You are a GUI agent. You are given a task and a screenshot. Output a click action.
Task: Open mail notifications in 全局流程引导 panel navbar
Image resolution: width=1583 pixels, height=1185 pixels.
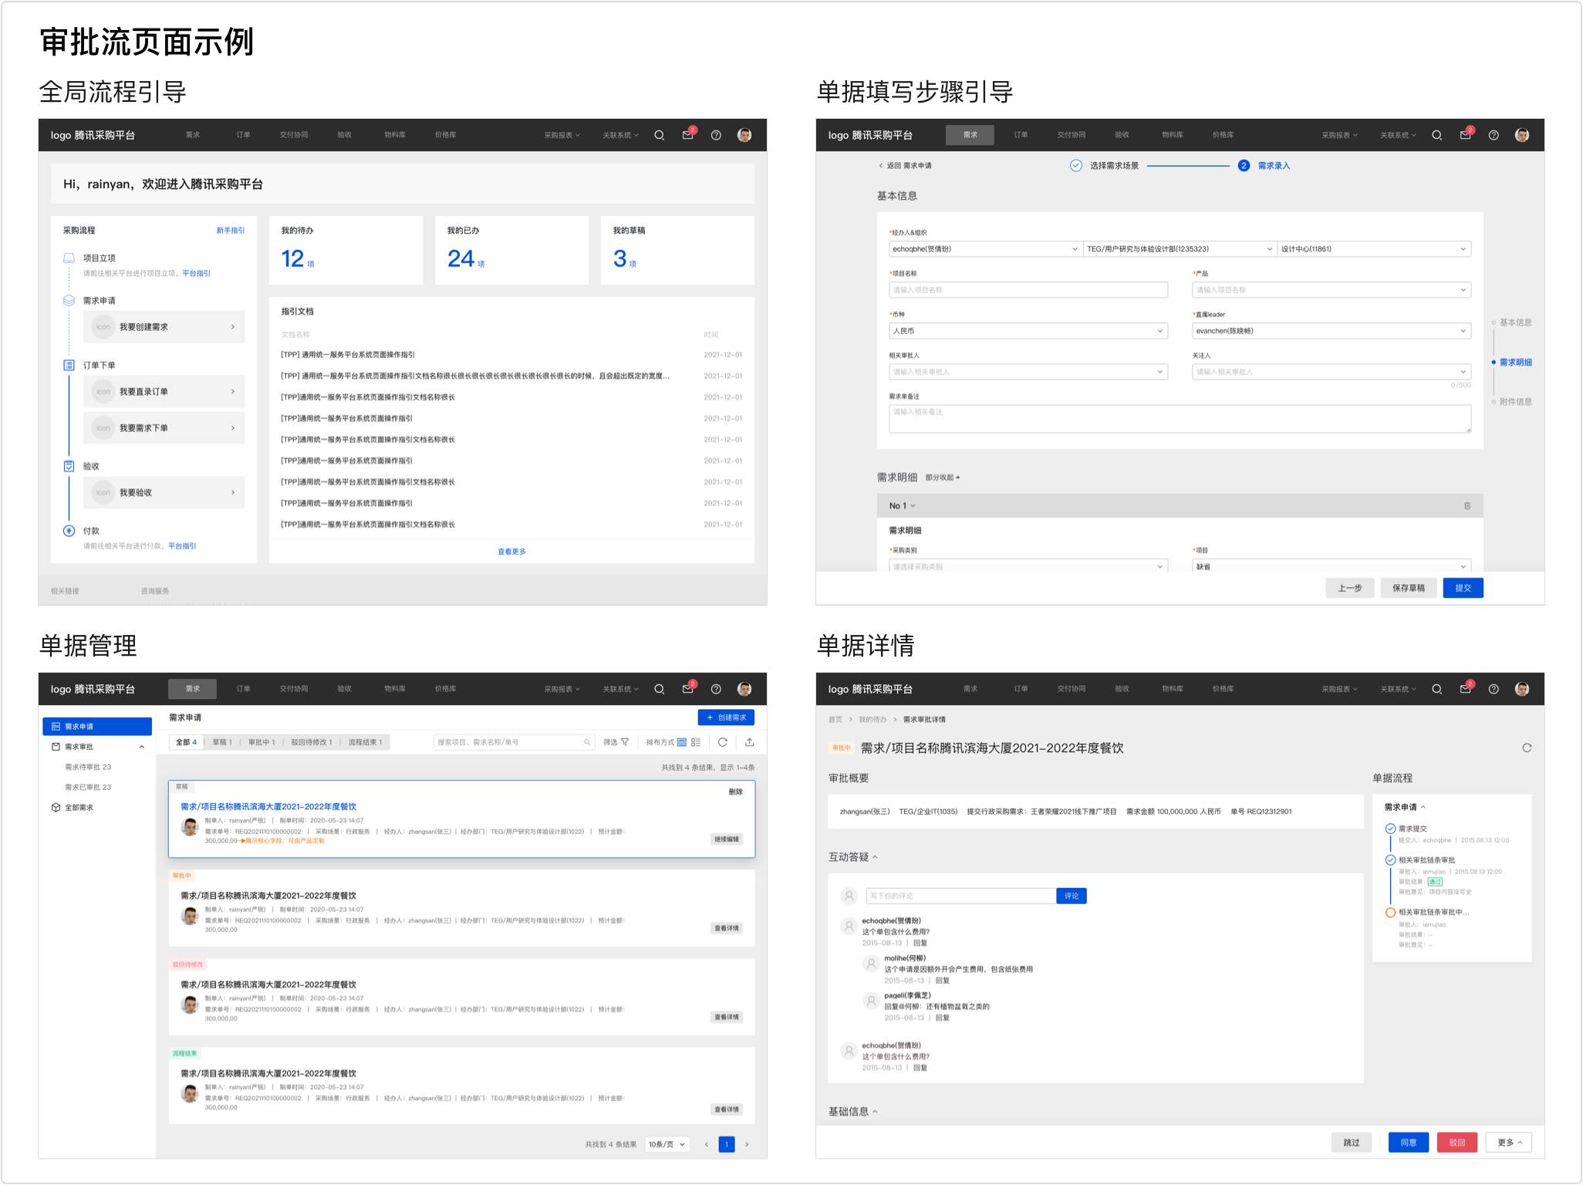688,134
